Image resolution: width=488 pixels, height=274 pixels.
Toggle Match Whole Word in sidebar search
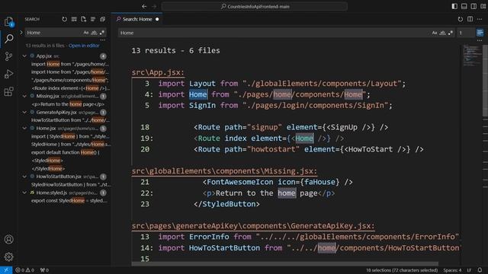pos(94,33)
